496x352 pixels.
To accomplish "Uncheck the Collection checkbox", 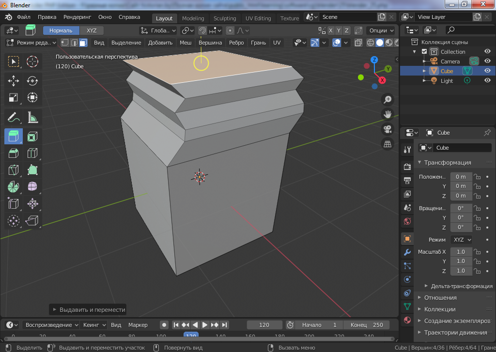I will [x=424, y=52].
